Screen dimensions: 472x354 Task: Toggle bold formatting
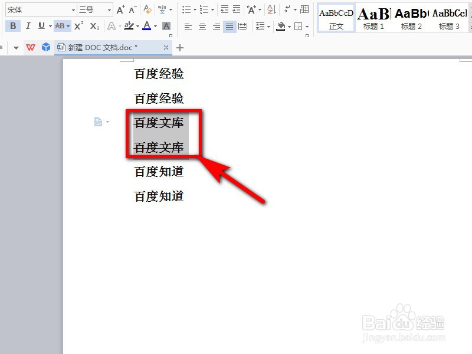click(13, 26)
